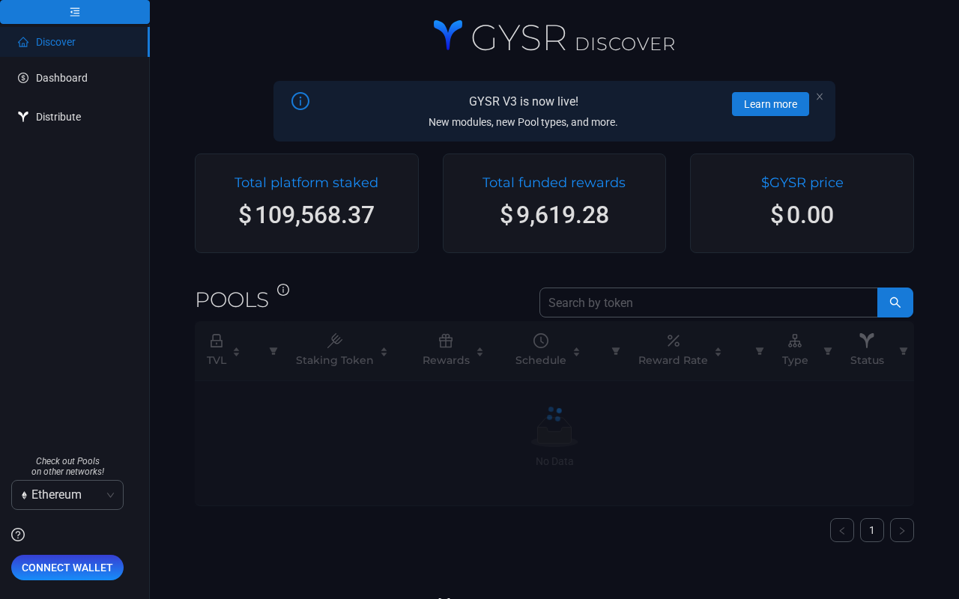Click the Learn more button
The height and width of the screenshot is (599, 959).
click(770, 104)
